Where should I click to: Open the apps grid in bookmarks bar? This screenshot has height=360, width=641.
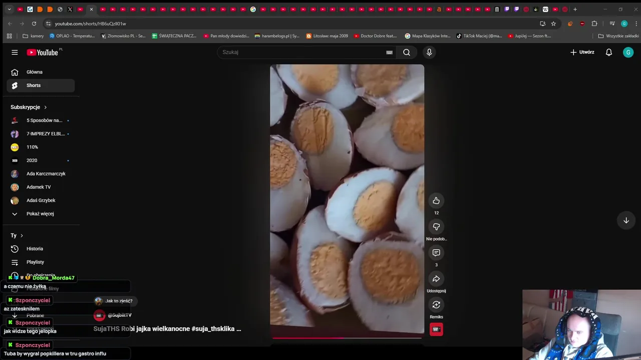9,36
